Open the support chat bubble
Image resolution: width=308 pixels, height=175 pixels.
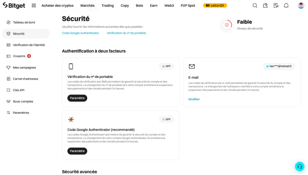(300, 166)
